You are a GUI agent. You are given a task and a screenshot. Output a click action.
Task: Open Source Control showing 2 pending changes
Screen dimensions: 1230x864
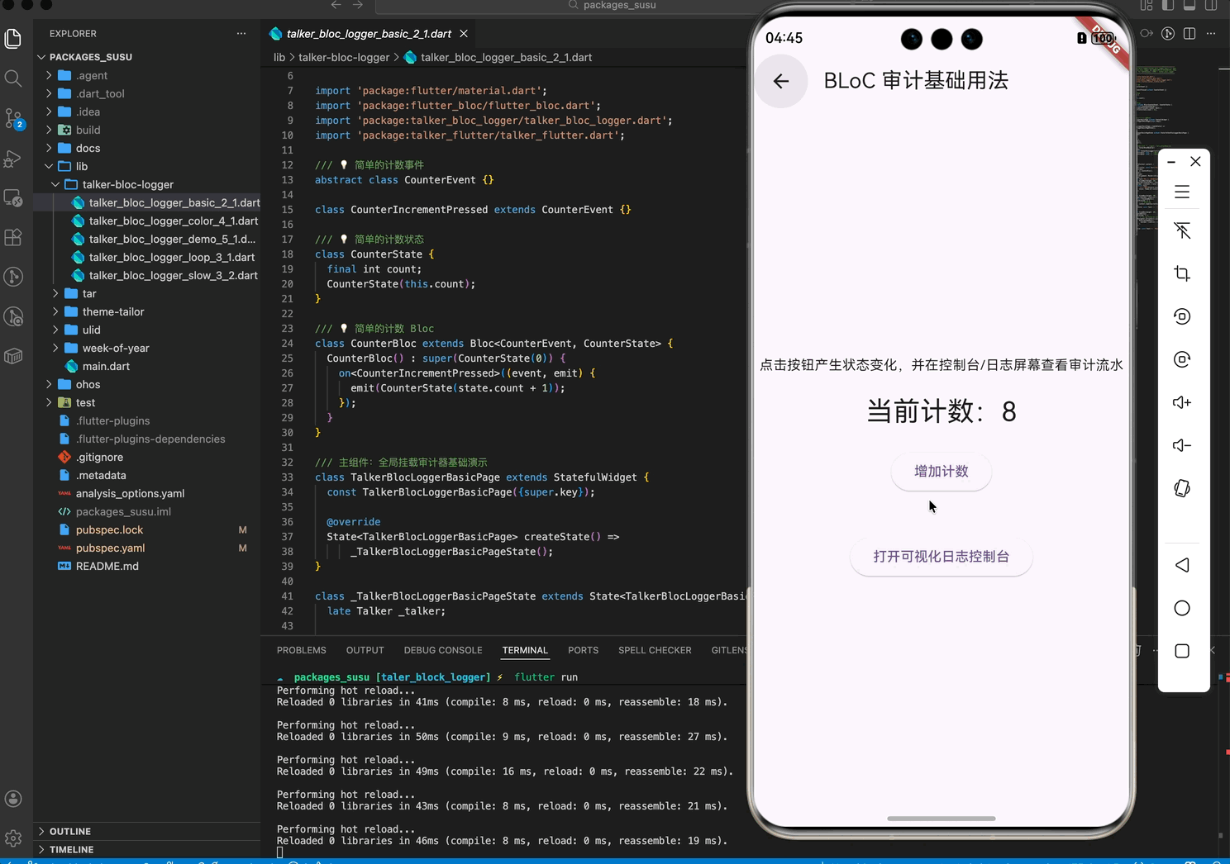[13, 118]
